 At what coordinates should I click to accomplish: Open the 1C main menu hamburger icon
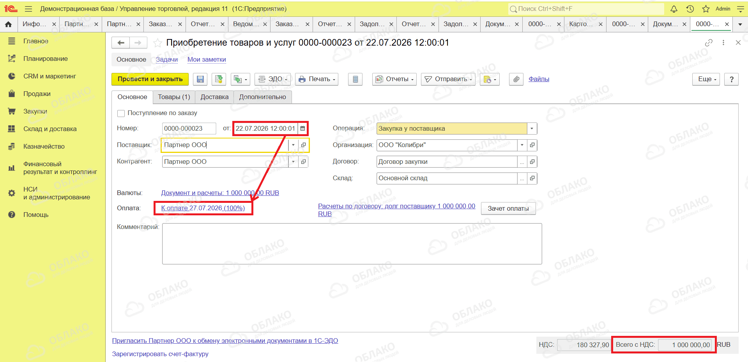[28, 9]
